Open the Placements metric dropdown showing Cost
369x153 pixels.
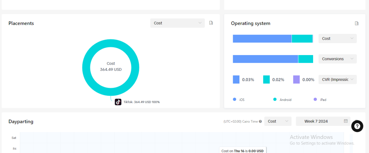tap(177, 23)
